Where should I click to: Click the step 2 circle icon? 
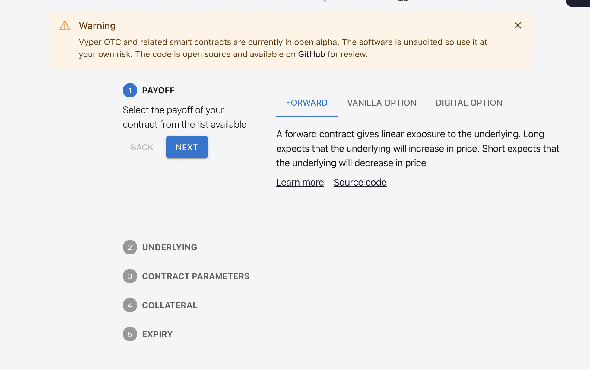tap(130, 247)
